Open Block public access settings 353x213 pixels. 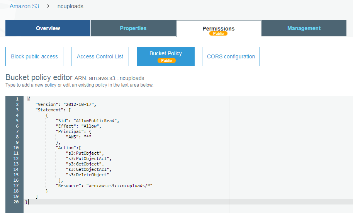34,56
